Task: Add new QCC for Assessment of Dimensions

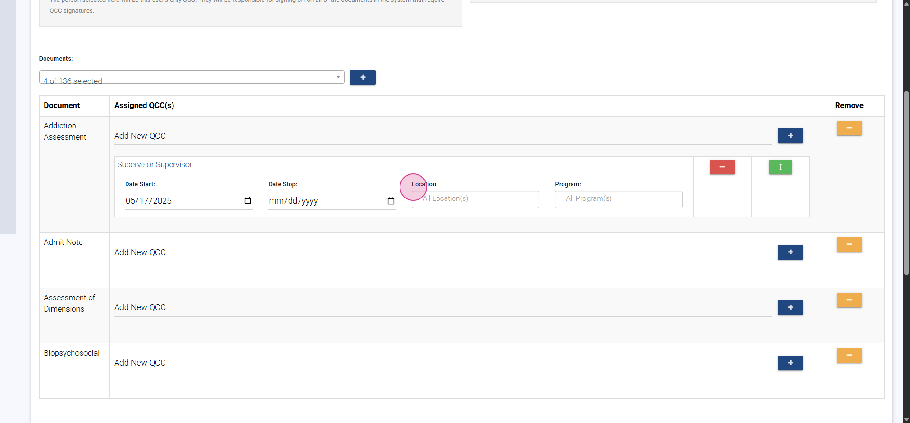Action: tap(790, 308)
